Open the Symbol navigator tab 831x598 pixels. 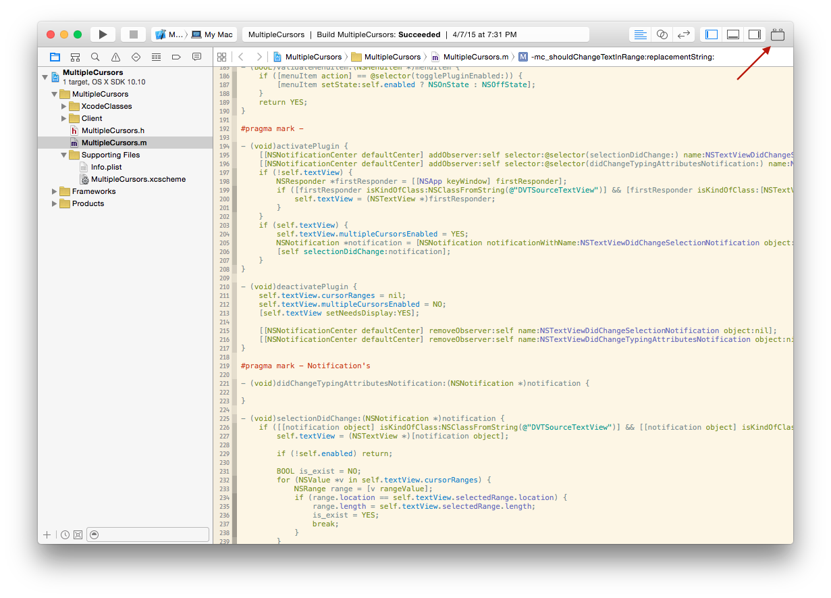point(75,57)
